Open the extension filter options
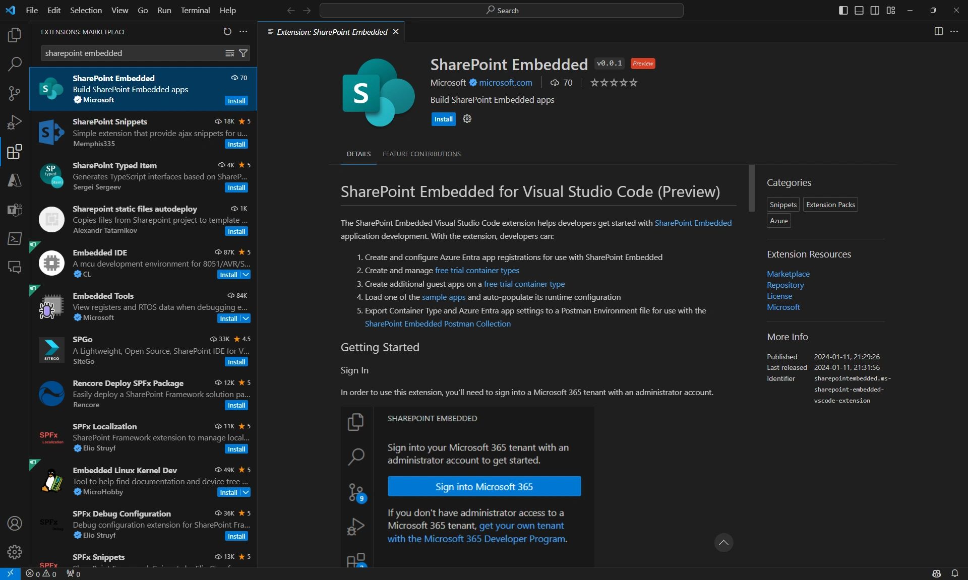968x580 pixels. [x=244, y=53]
